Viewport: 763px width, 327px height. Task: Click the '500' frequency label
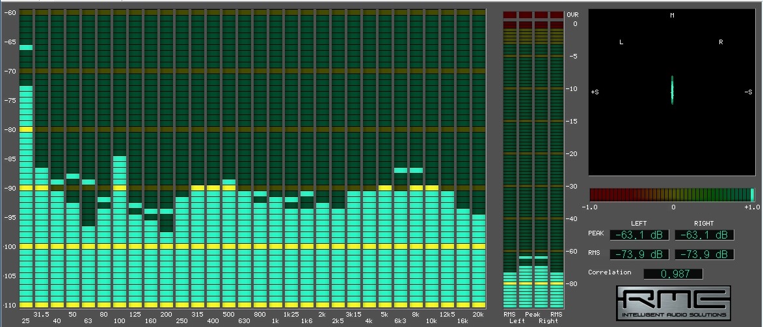[x=228, y=315]
